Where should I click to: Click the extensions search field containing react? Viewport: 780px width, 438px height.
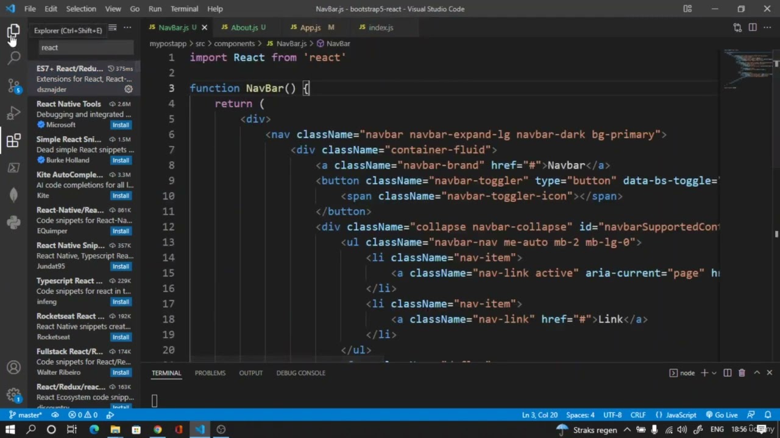pos(85,47)
